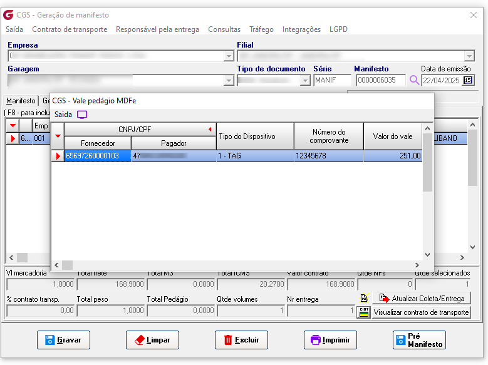Click the small red arrow in CNPJ/CPF header
Image resolution: width=488 pixels, height=365 pixels.
point(210,129)
